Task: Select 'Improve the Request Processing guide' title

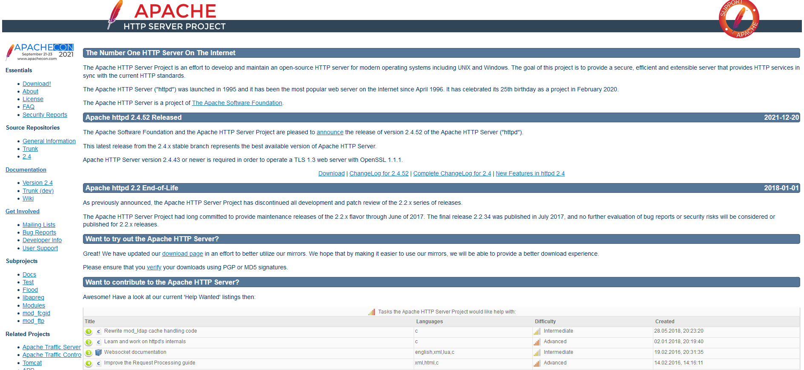Action: 150,363
